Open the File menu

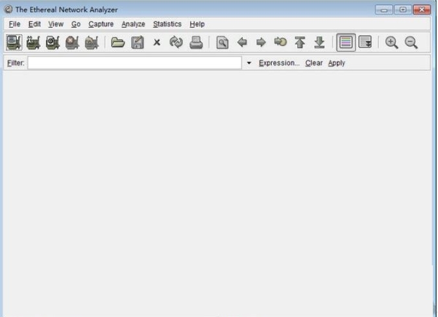coord(14,24)
